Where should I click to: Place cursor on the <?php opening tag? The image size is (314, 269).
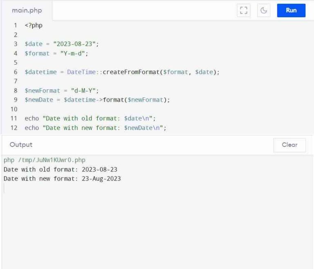click(x=34, y=25)
